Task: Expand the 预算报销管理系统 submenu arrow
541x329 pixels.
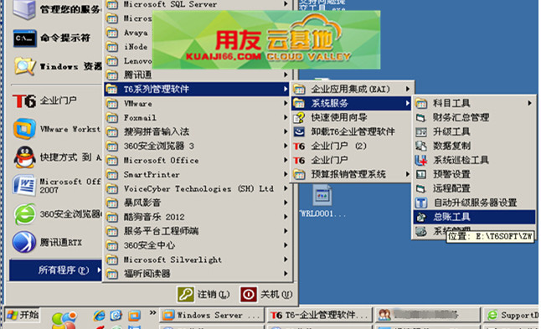Action: (x=408, y=174)
